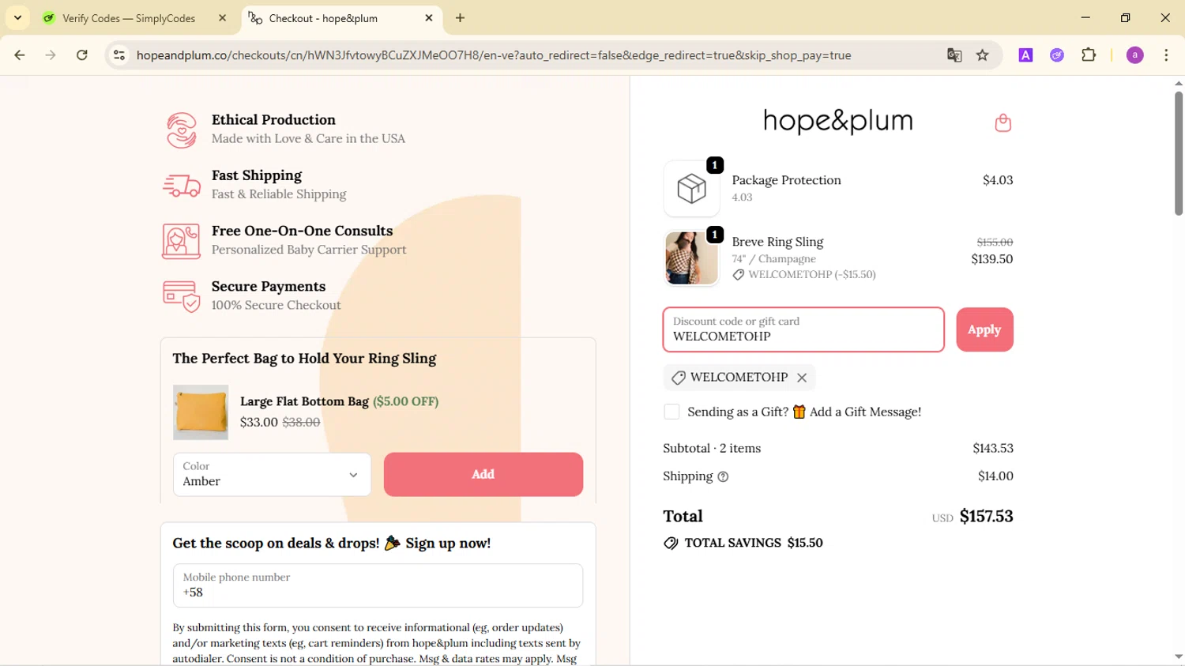This screenshot has width=1185, height=666.
Task: Remove the WELCOMETOHP discount code tag
Action: (802, 378)
